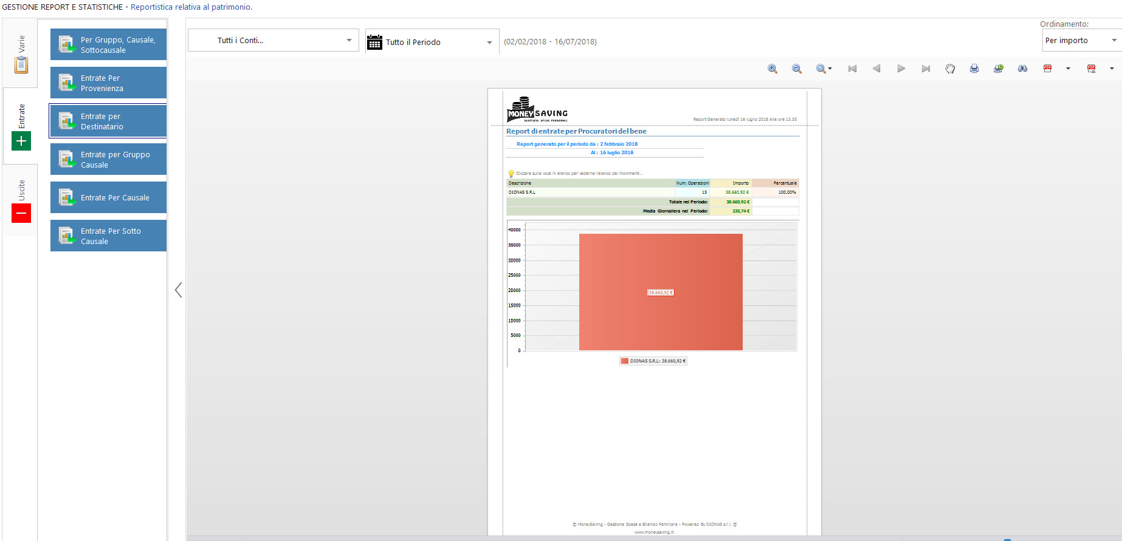This screenshot has height=541, width=1122.
Task: Open the Tutti i Conti account dropdown
Action: [273, 41]
